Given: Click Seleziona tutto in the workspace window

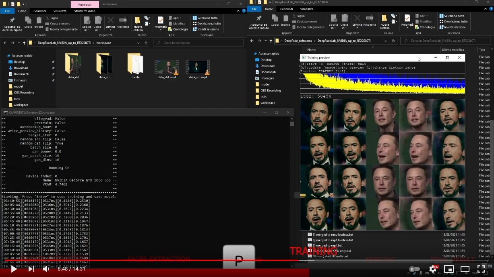Looking at the screenshot, I should 205,18.
